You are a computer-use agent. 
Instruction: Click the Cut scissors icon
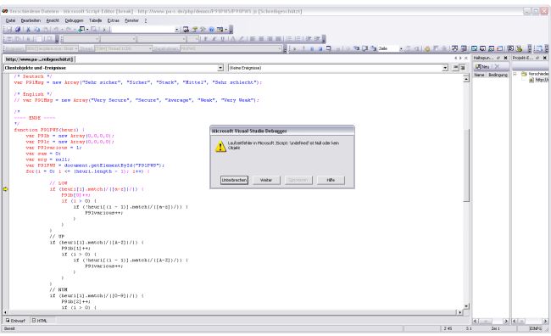pos(28,30)
